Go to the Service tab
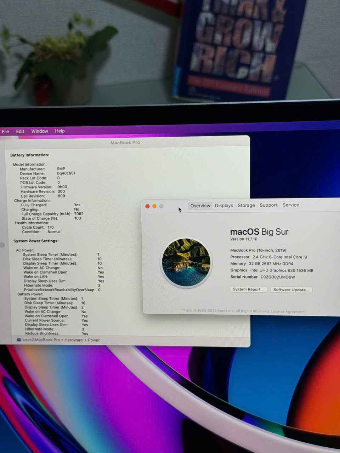The width and height of the screenshot is (340, 453). [x=291, y=205]
